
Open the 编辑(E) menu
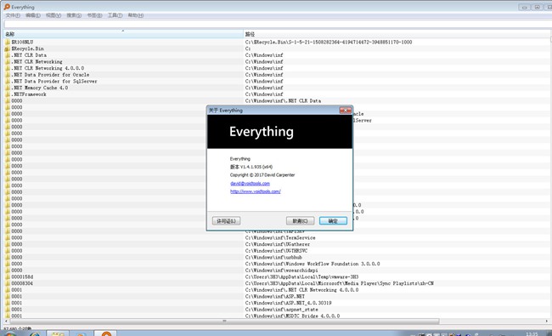[33, 15]
